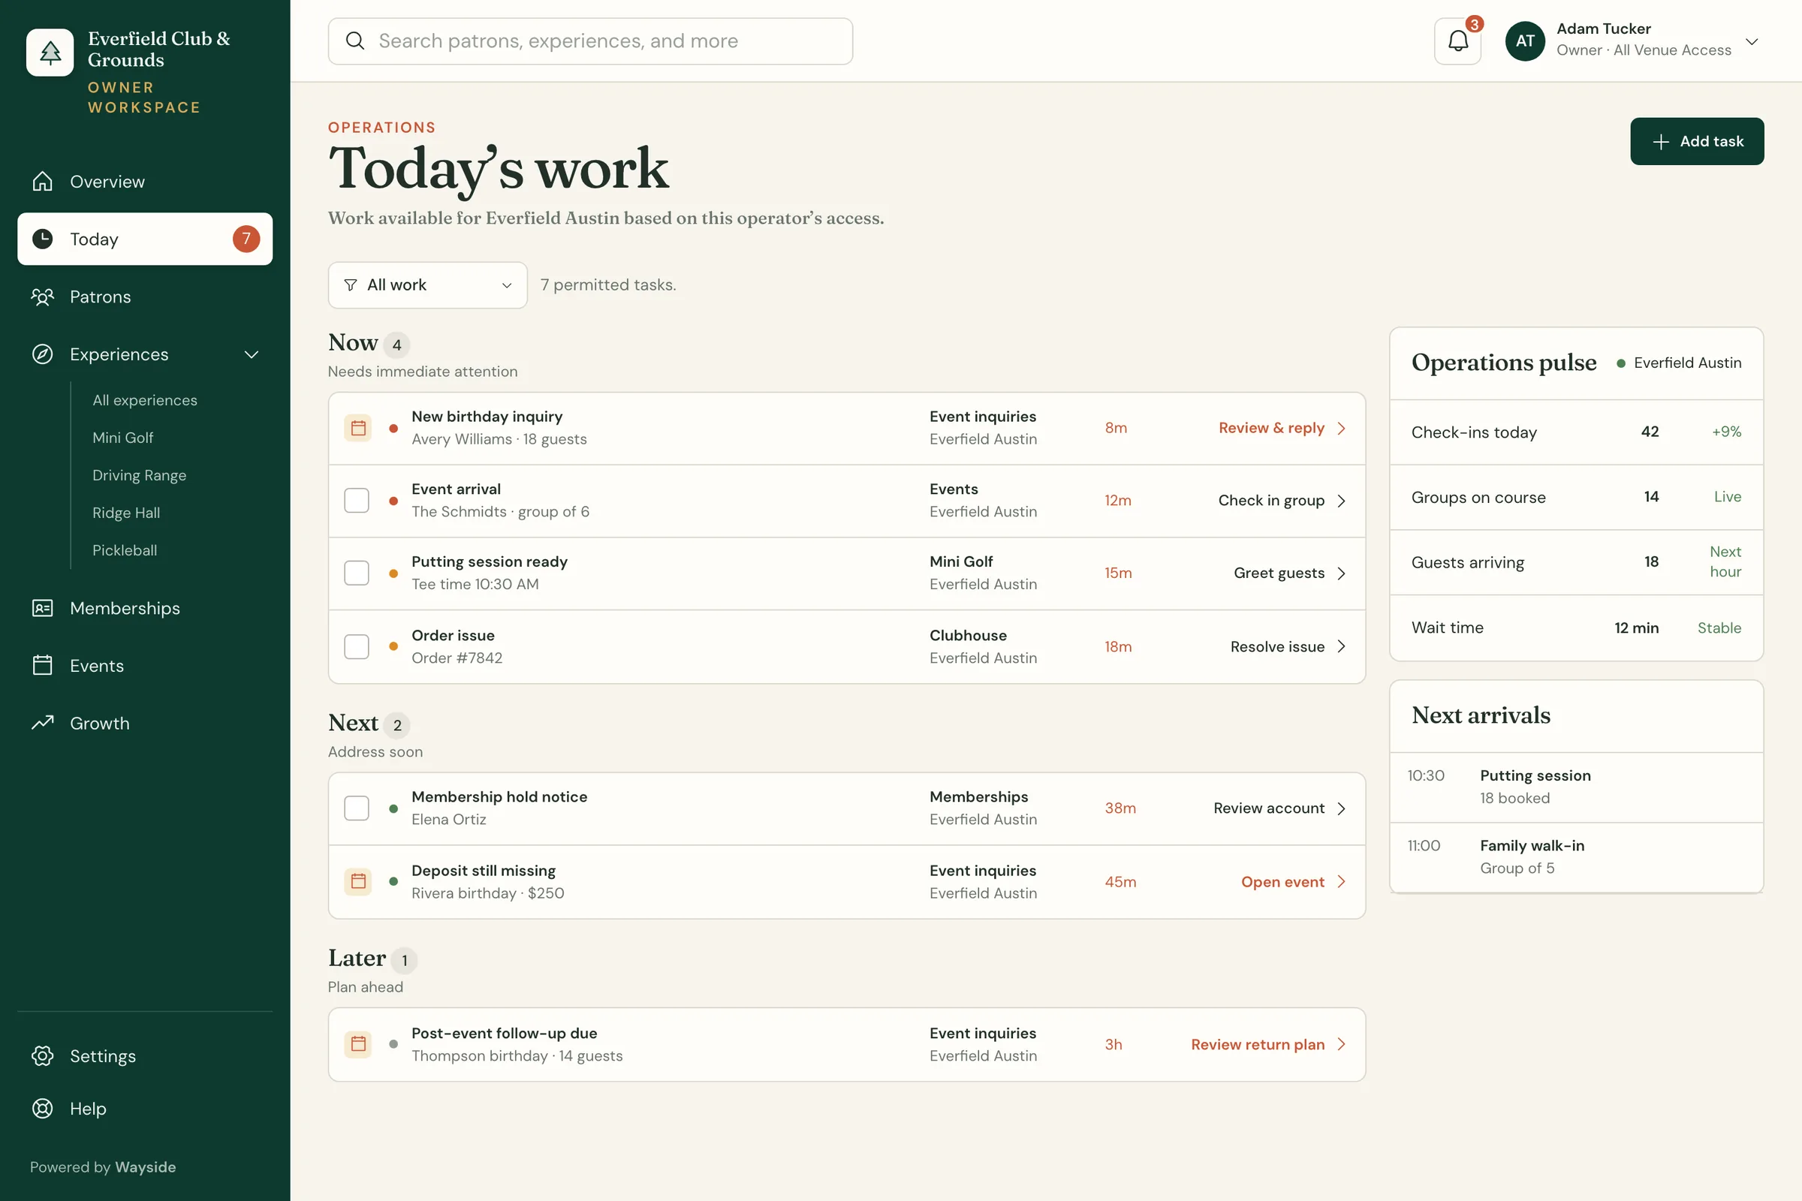
Task: Click the calendar icon on Deposit still missing
Action: (x=358, y=881)
